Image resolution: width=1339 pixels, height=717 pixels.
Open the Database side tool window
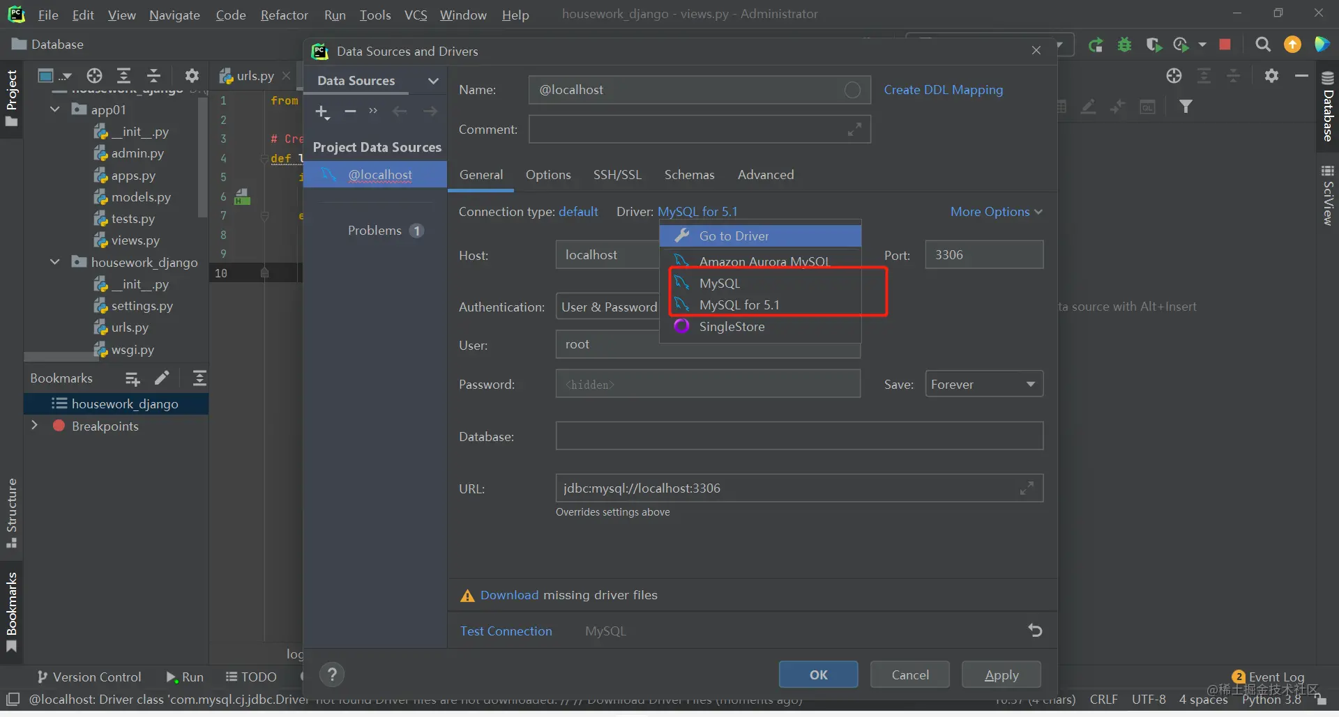[1327, 106]
